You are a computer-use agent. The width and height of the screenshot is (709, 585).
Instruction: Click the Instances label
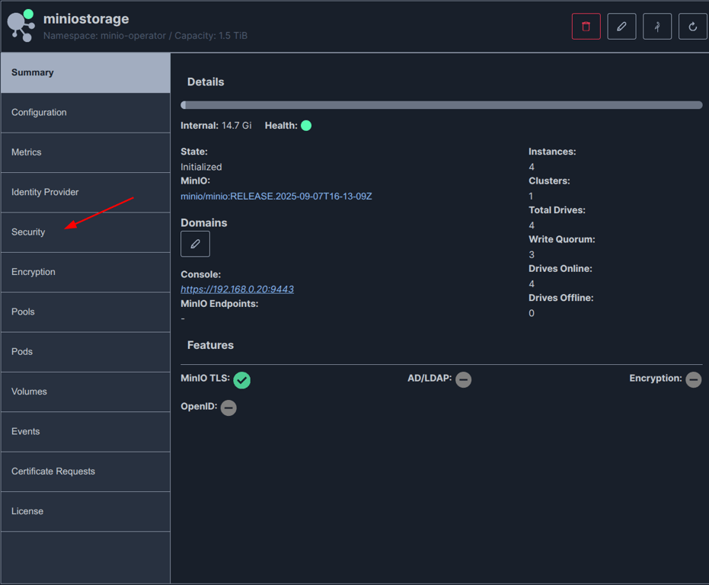[x=552, y=152]
